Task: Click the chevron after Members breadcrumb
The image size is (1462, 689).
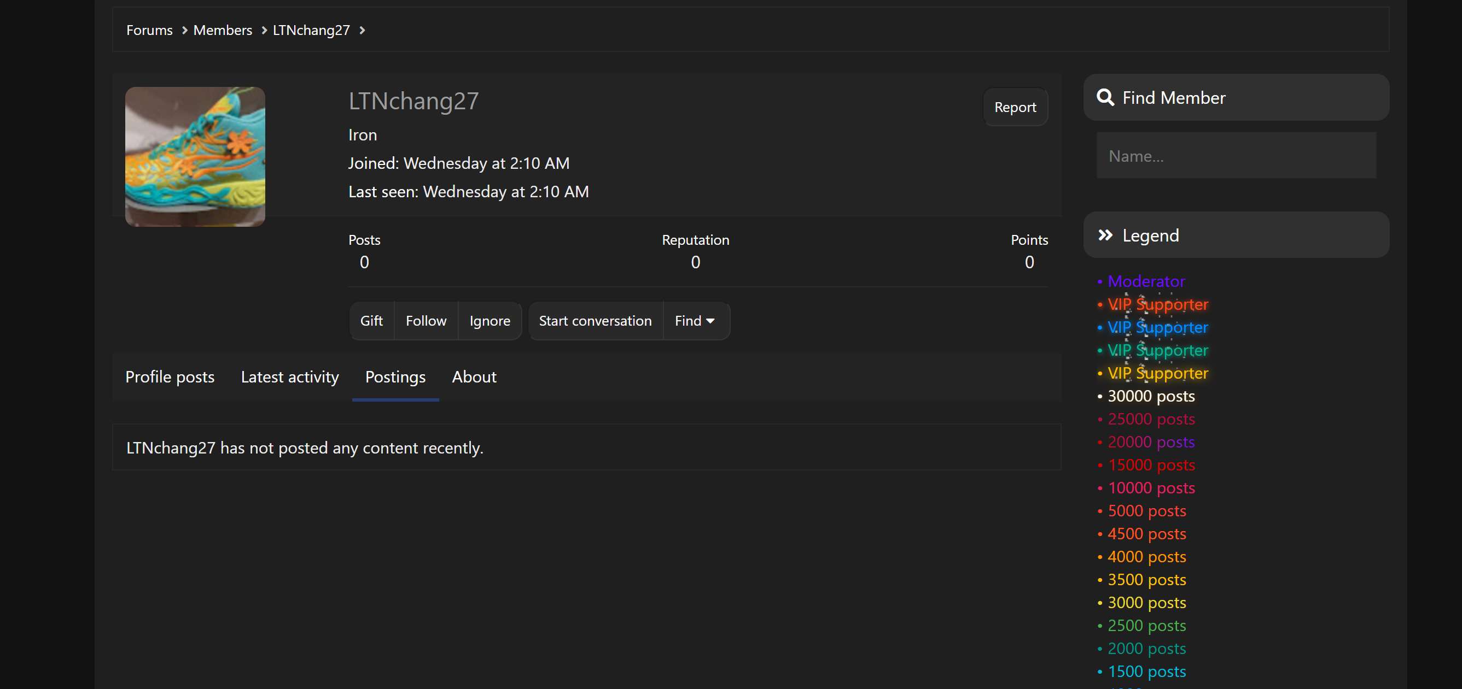Action: coord(264,30)
